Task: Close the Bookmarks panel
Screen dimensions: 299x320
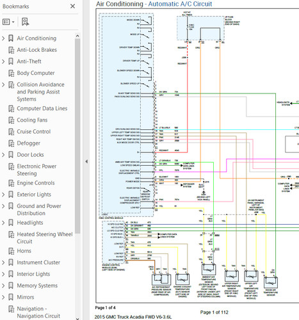Action: pyautogui.click(x=72, y=6)
